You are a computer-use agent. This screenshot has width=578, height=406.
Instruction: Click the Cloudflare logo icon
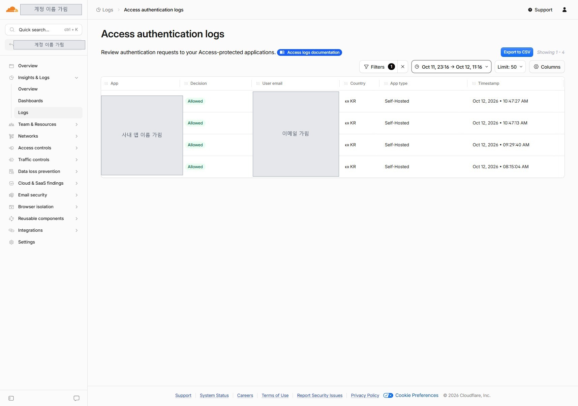(x=12, y=9)
